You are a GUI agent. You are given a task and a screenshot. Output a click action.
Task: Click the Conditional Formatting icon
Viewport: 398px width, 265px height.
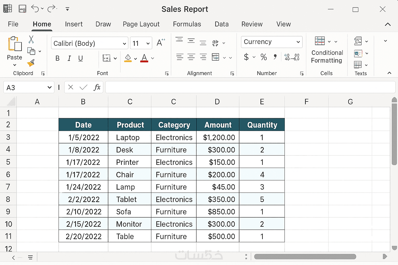320,41
